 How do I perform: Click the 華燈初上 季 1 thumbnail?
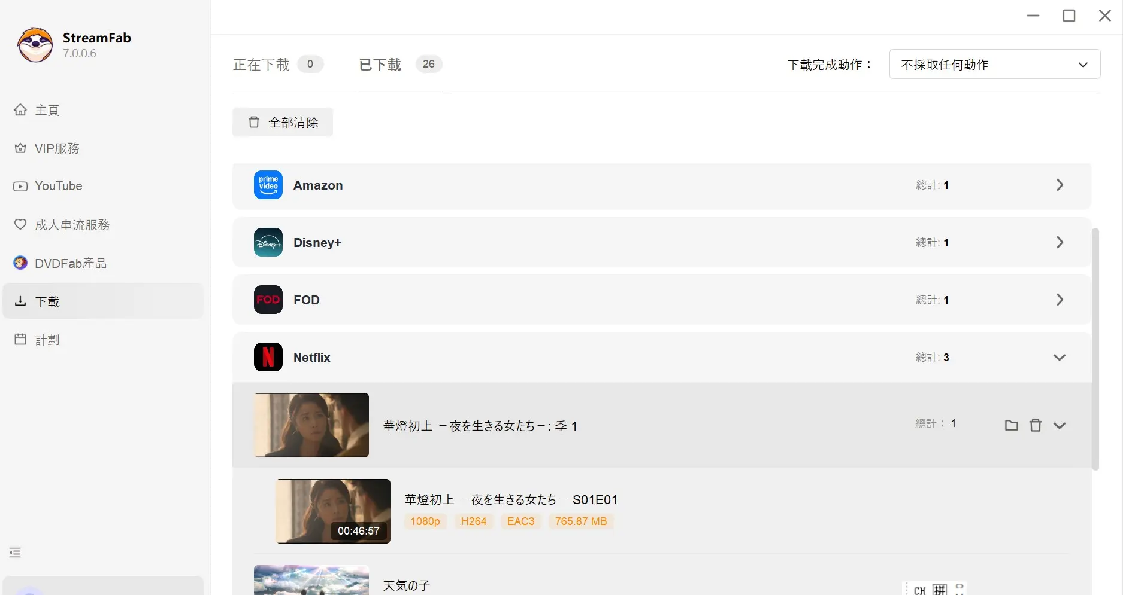[311, 425]
